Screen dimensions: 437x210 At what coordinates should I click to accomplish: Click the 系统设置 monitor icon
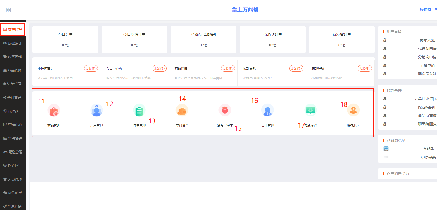[311, 110]
